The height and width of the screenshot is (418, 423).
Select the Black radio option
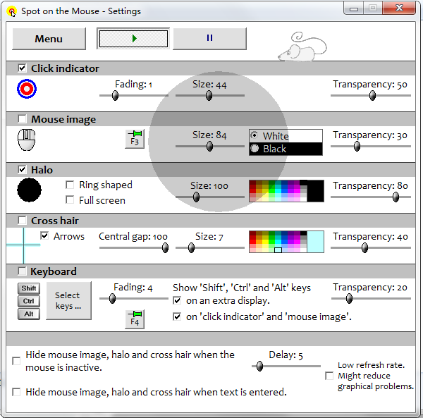coord(255,148)
